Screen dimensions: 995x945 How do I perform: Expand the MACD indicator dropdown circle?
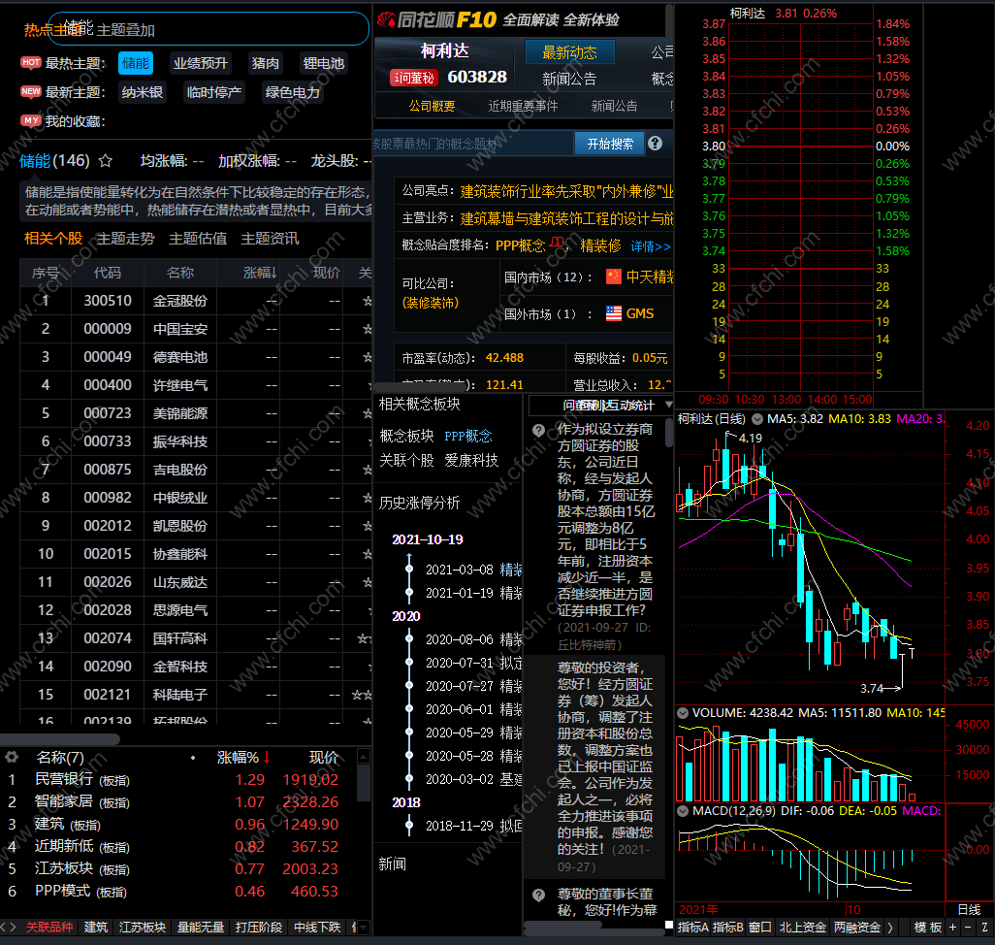click(x=683, y=810)
